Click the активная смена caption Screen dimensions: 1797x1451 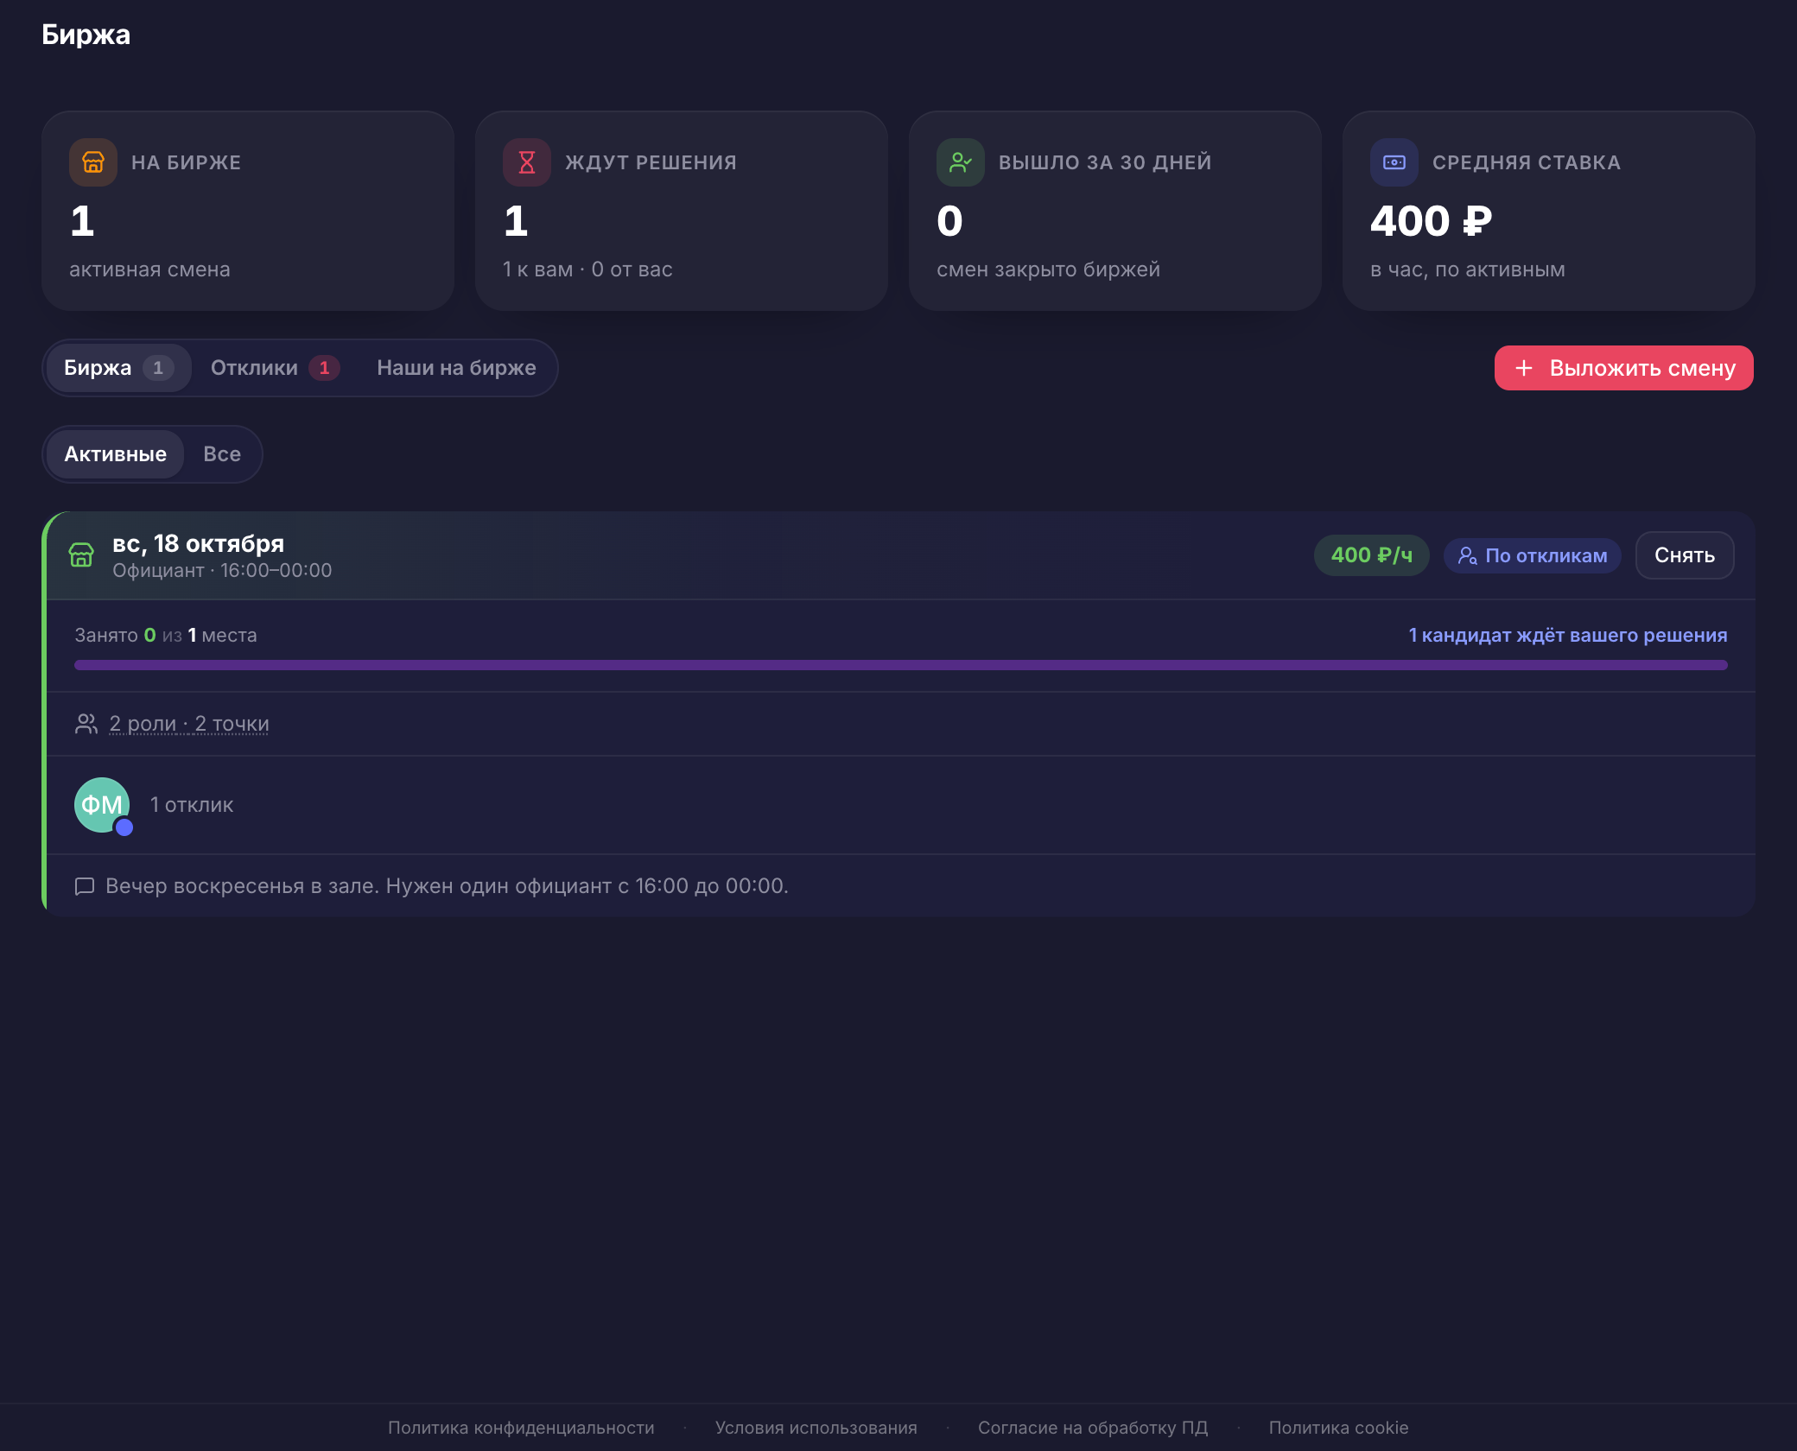149,269
